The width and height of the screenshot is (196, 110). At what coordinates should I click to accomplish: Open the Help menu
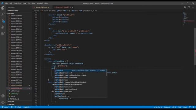click(x=46, y=3)
